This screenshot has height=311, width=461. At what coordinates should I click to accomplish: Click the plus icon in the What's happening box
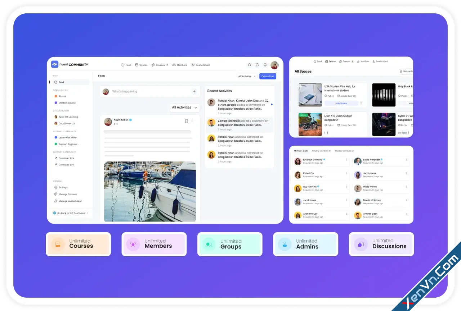click(194, 91)
